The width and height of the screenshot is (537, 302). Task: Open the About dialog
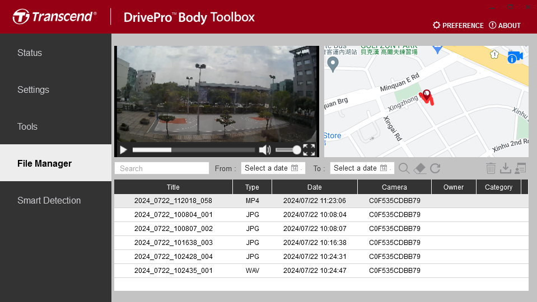tap(505, 25)
